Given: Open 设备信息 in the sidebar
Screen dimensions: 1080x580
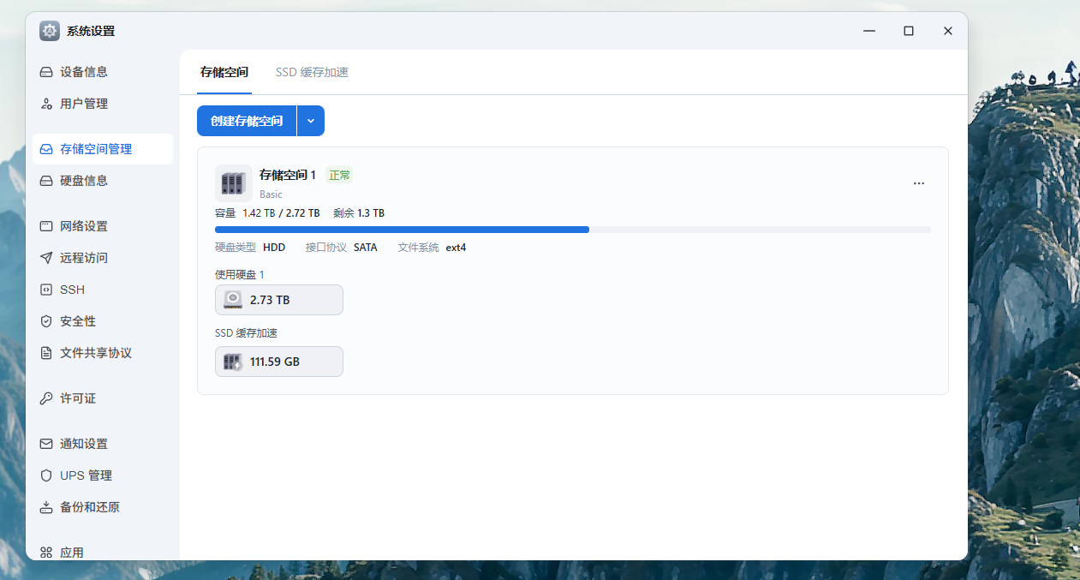Looking at the screenshot, I should click(103, 72).
